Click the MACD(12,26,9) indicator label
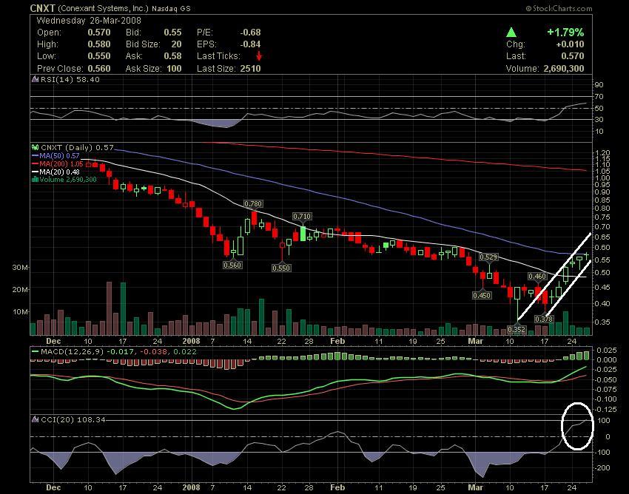 coord(73,352)
